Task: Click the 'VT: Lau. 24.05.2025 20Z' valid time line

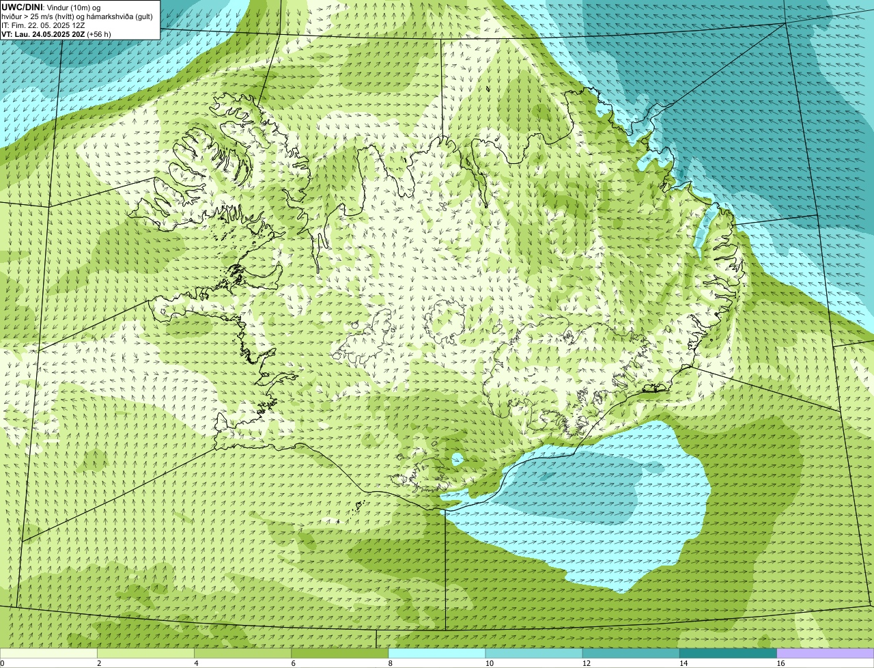Action: (56, 33)
